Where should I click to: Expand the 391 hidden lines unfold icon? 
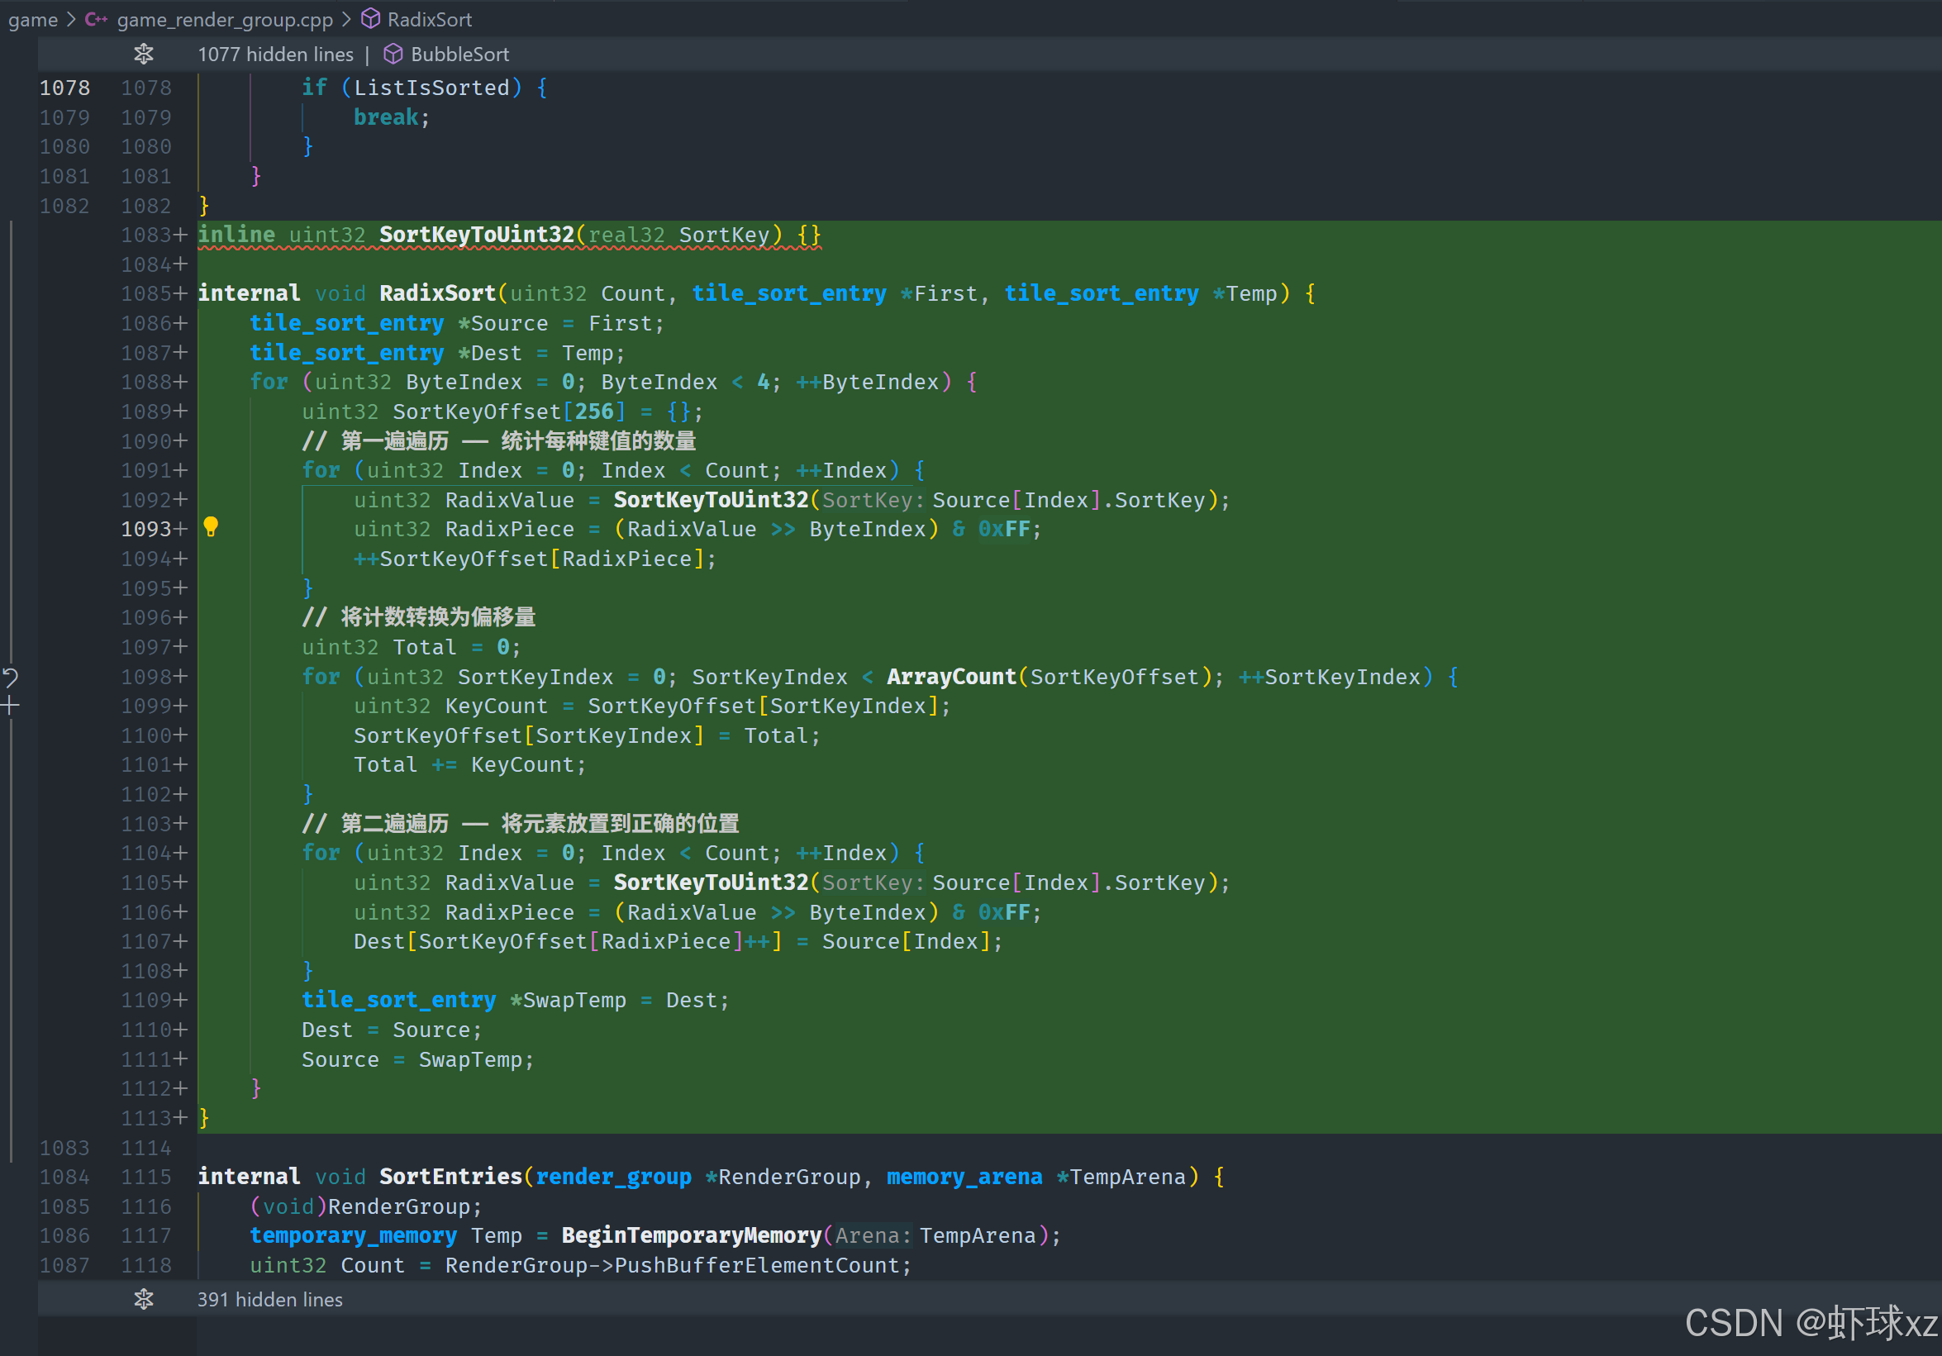tap(144, 1299)
